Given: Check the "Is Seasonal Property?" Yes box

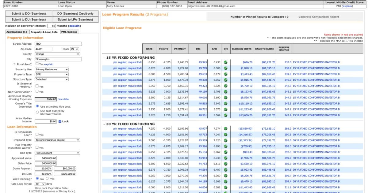Looking at the screenshot, I should pos(37,86).
